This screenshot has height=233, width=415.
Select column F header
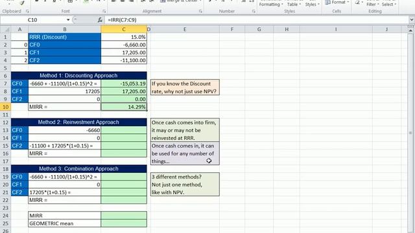(232, 29)
